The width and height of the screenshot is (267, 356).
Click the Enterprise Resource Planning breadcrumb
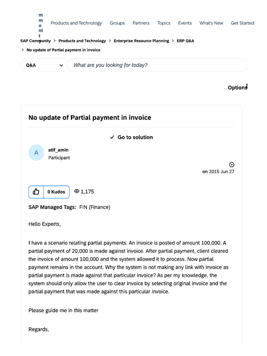click(x=141, y=41)
